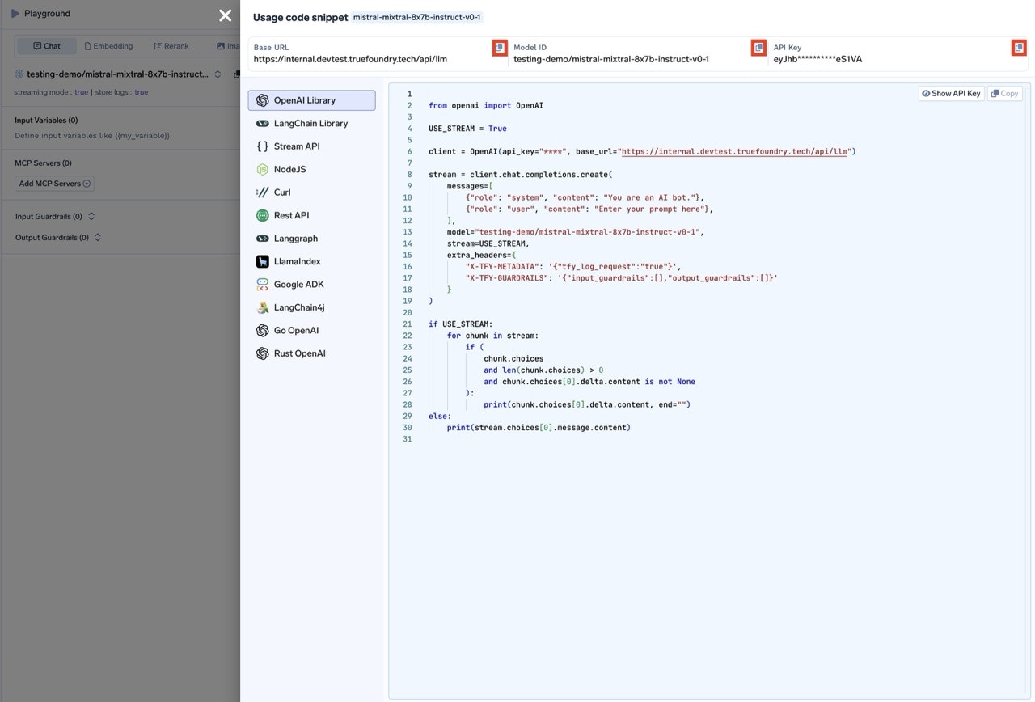Copy the code snippet with Copy button
This screenshot has width=1035, height=702.
click(1004, 93)
